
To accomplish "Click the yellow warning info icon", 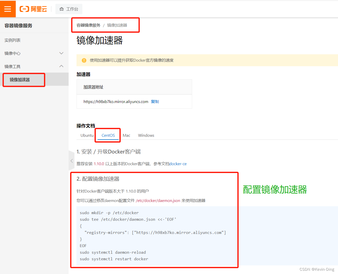I will (84, 60).
